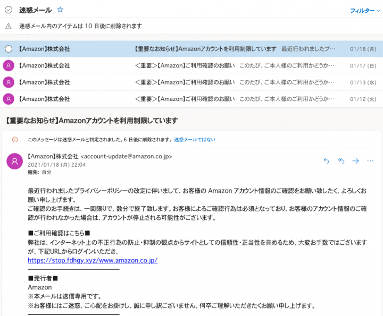Click the warning triangle icon in deletion notice
This screenshot has width=383, height=316.
pyautogui.click(x=9, y=26)
